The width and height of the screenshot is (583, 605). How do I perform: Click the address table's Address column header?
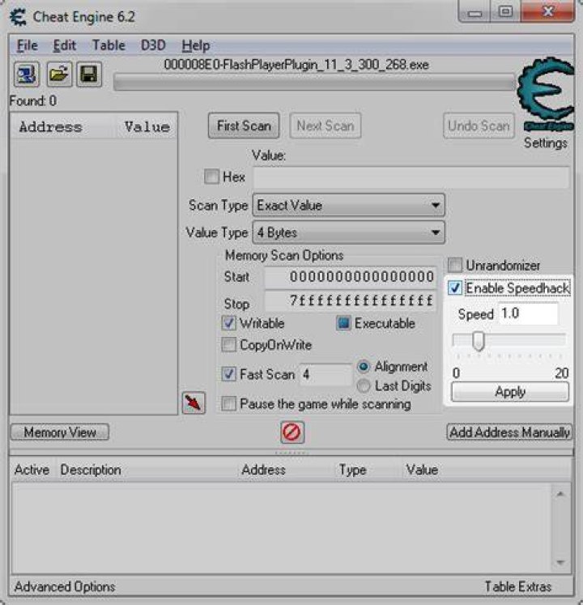pyautogui.click(x=263, y=470)
